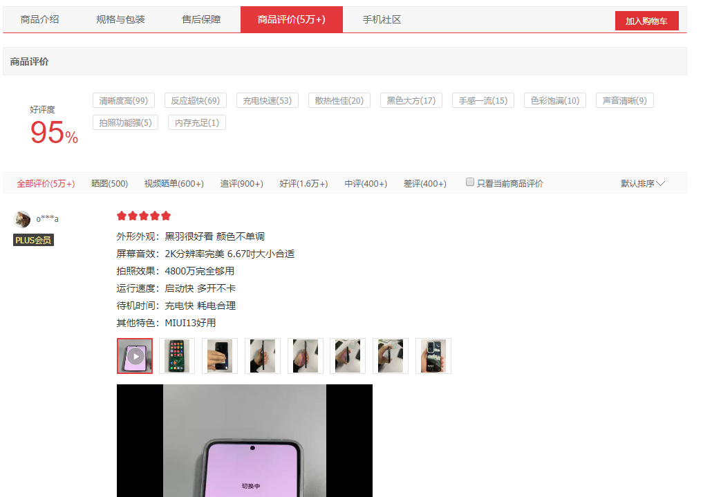Click reviewer o***a's avatar image
The width and height of the screenshot is (721, 497).
coord(21,218)
